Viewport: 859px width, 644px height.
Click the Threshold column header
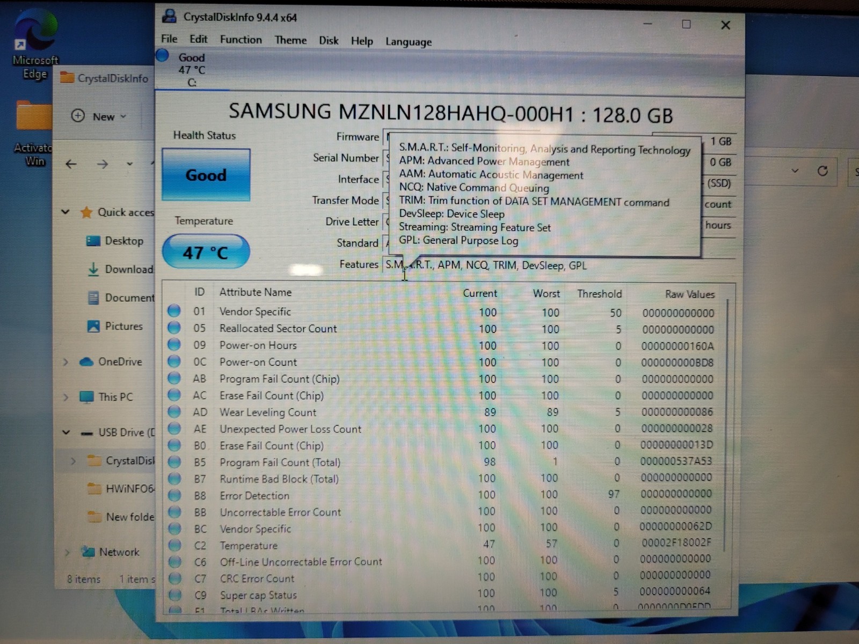pos(600,294)
